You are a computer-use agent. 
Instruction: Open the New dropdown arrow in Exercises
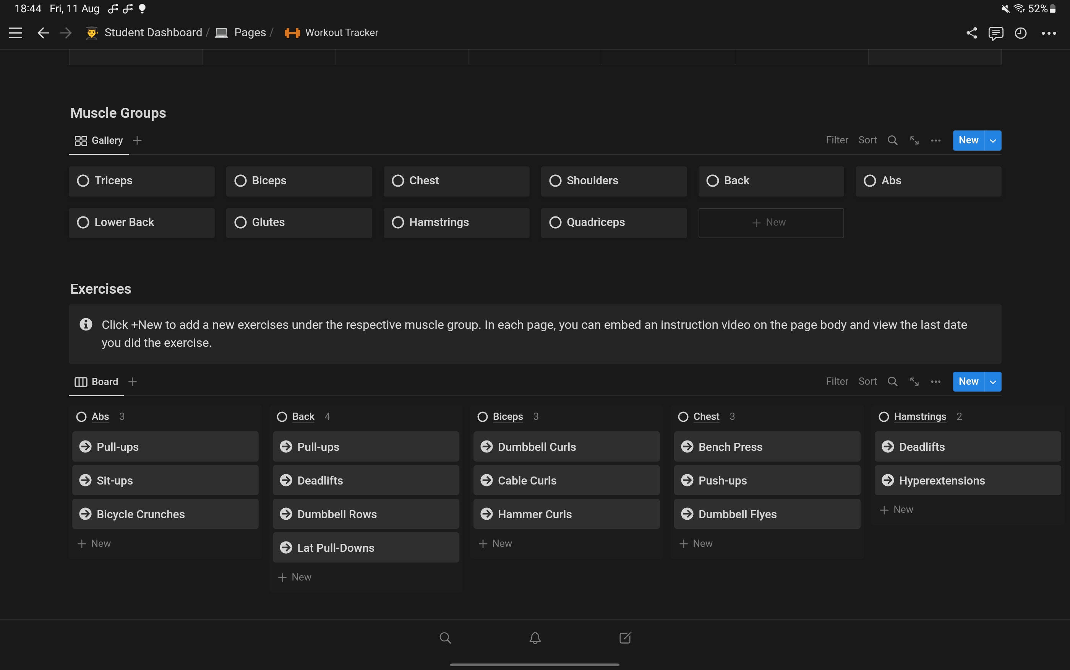992,382
